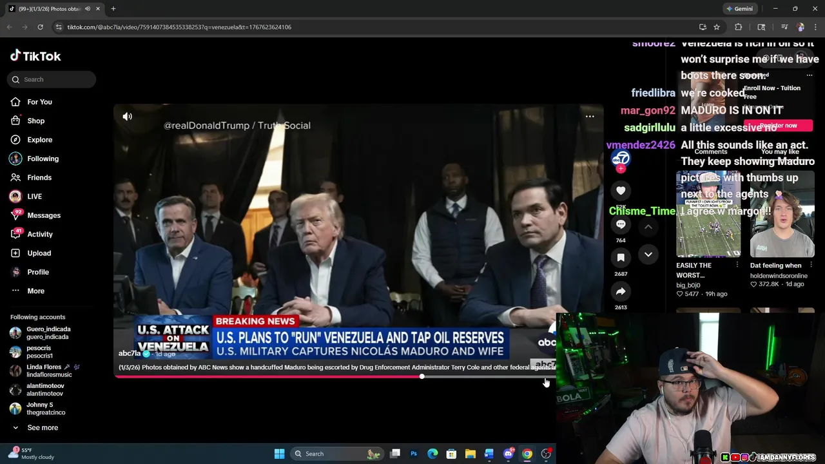This screenshot has width=825, height=464.
Task: Click the Register now ad button
Action: (778, 126)
